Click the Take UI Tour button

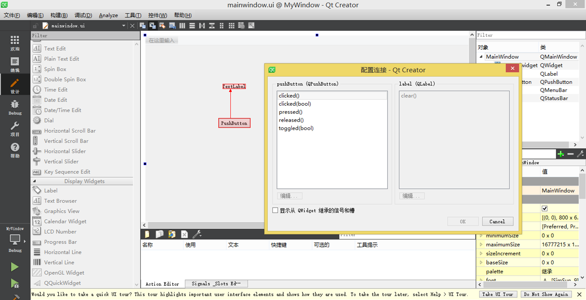[x=498, y=294]
